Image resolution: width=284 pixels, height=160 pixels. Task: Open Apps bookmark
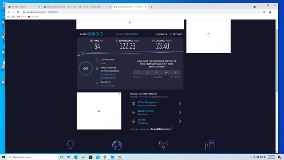coord(11,16)
